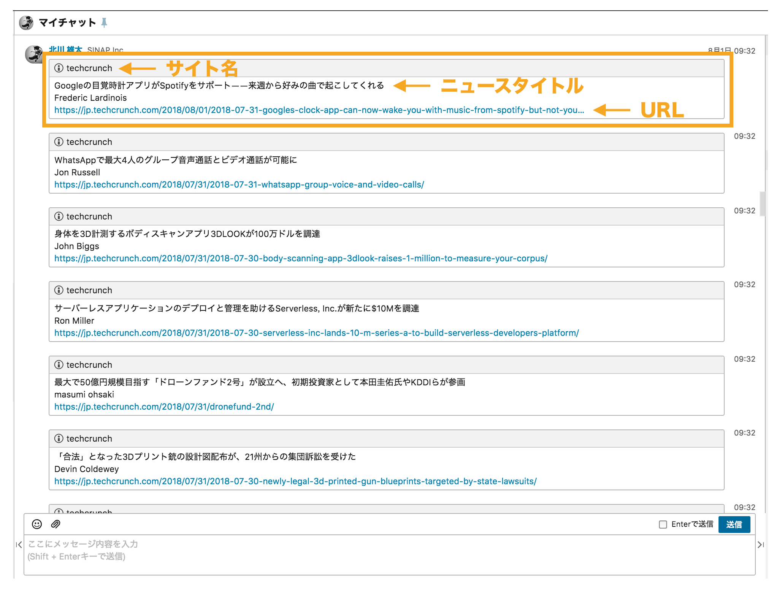Click 09:32 timestamp beside the WhatsApp message

(x=744, y=136)
